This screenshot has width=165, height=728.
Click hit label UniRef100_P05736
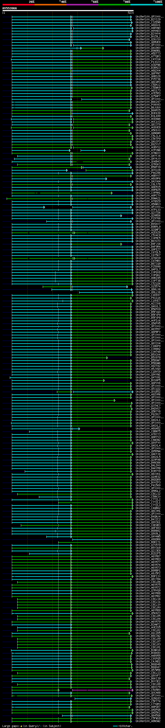tap(148, 79)
